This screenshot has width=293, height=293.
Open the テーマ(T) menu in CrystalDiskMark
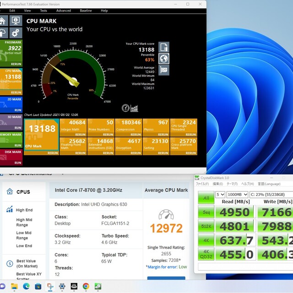coord(232,184)
